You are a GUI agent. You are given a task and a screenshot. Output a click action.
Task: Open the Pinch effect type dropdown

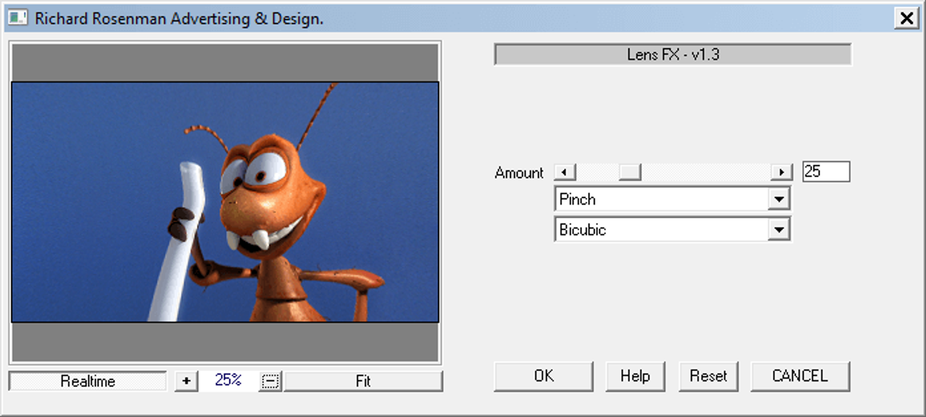[779, 199]
